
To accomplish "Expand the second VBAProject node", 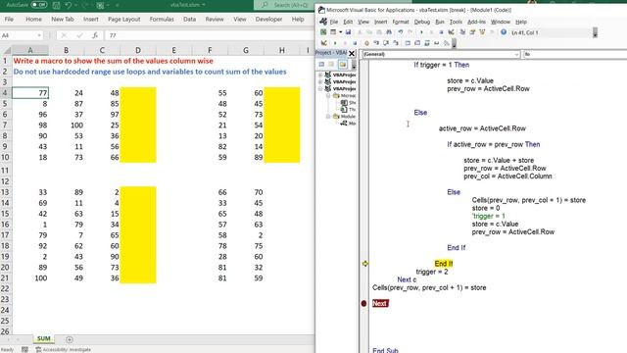I will pyautogui.click(x=320, y=81).
